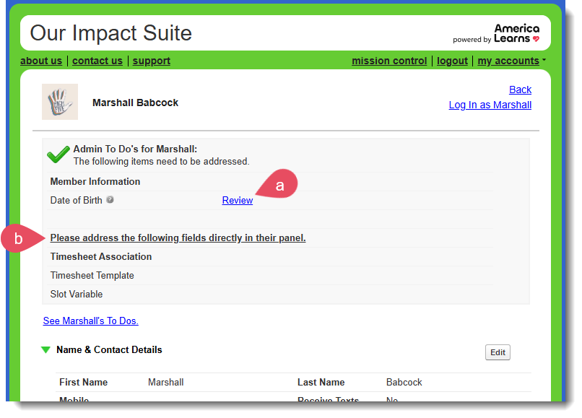This screenshot has height=418, width=582.
Task: Click the logout link
Action: (452, 61)
